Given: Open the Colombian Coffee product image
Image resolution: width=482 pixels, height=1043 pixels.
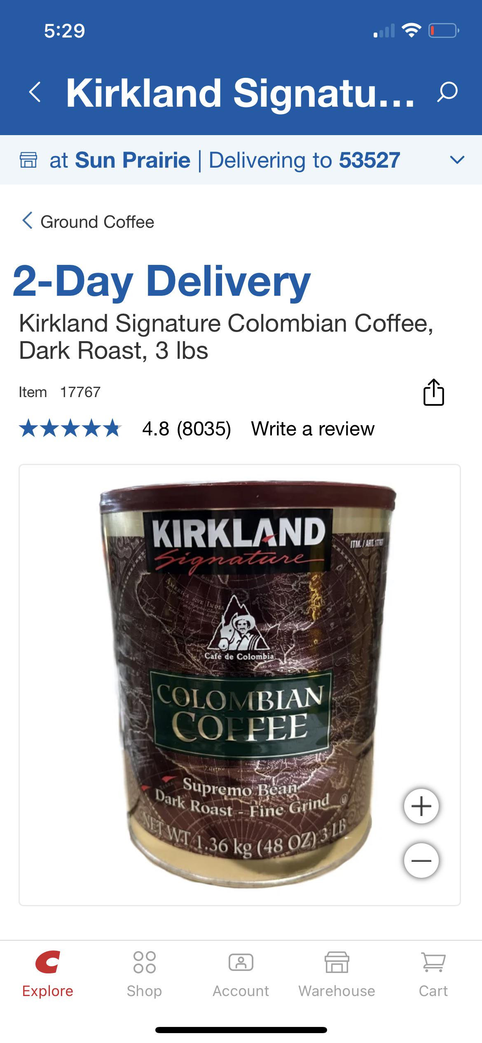Looking at the screenshot, I should 240,685.
